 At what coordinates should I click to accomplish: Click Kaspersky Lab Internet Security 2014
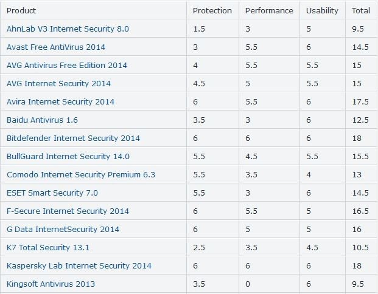79,265
